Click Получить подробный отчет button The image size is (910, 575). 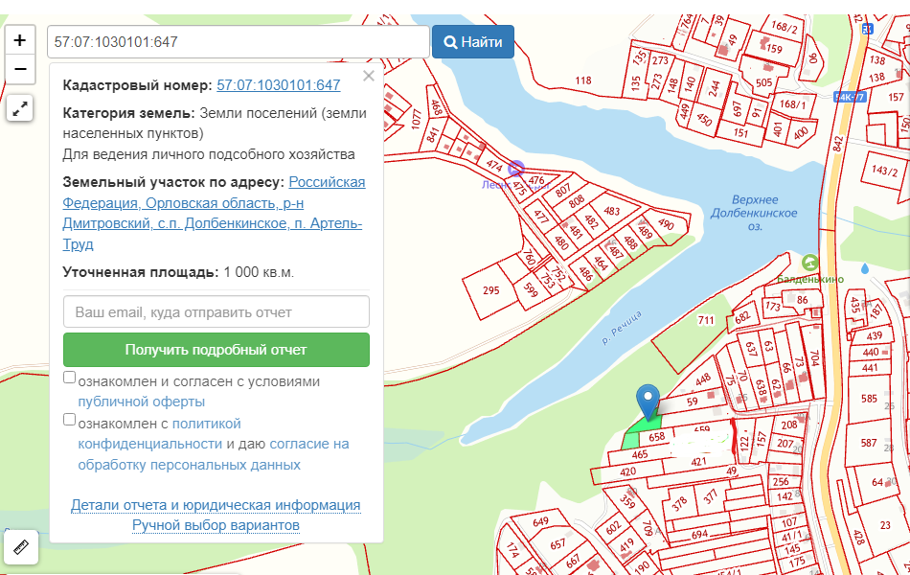tap(216, 350)
